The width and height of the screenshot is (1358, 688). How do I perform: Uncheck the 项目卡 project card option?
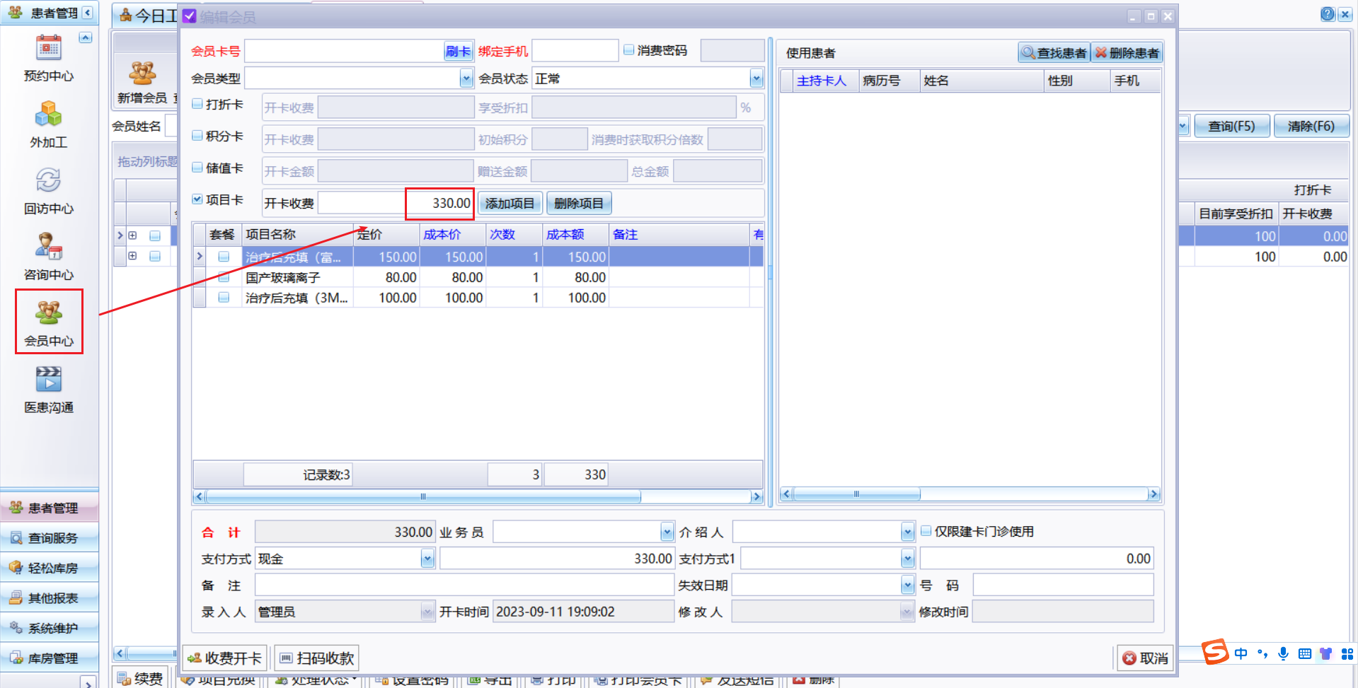click(x=197, y=199)
